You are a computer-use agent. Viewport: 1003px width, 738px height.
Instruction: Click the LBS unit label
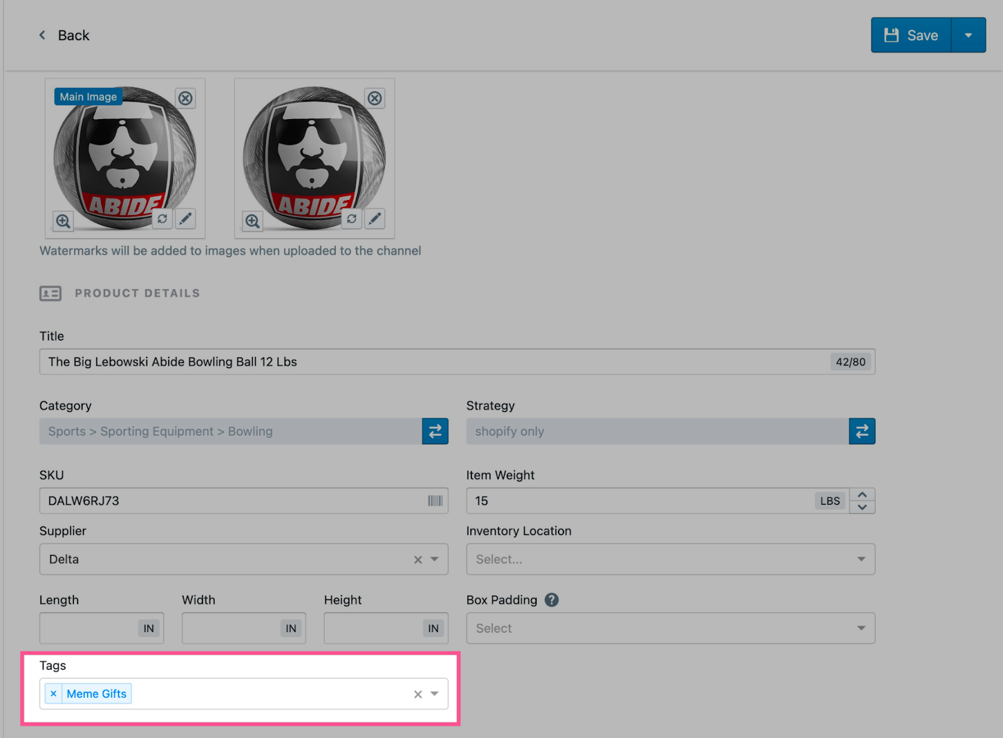click(830, 501)
